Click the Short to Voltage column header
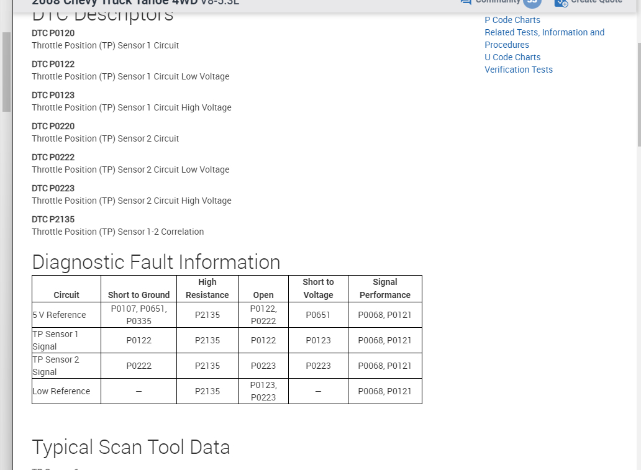The width and height of the screenshot is (641, 470). pyautogui.click(x=318, y=289)
